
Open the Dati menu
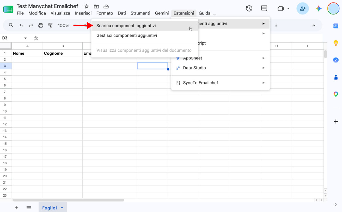click(122, 13)
